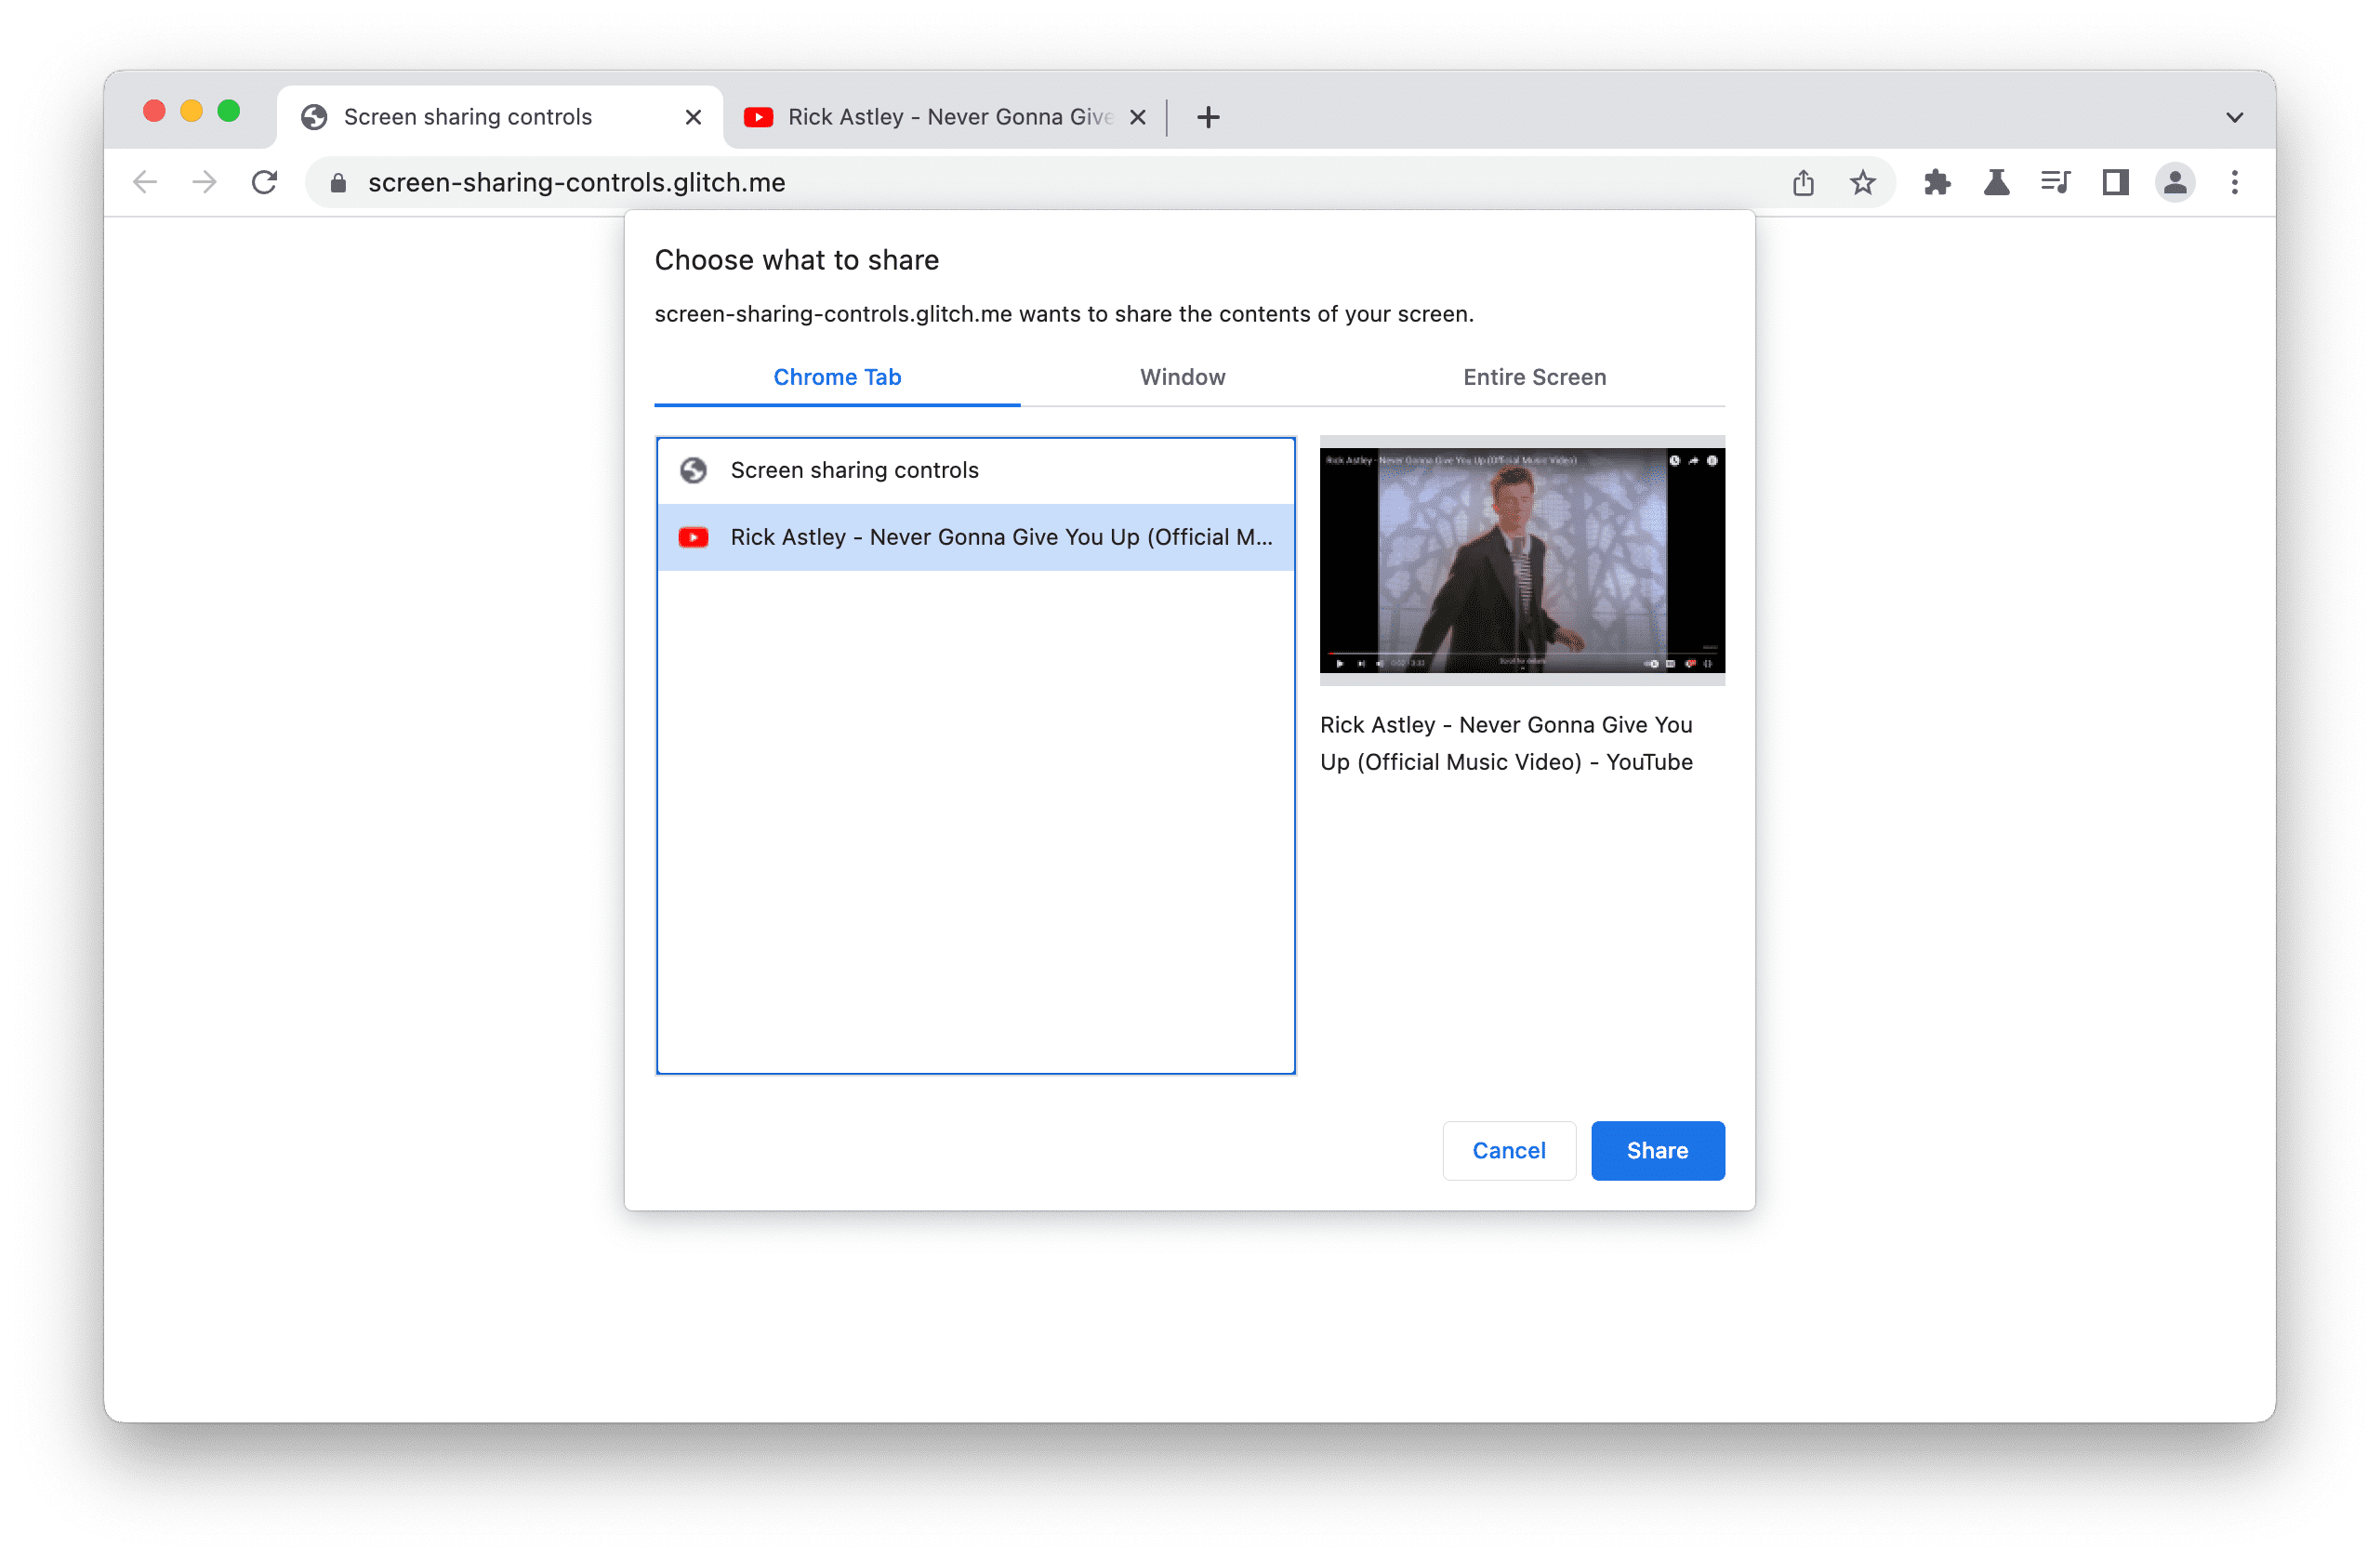Click the Chrome menu three-dot icon
The image size is (2380, 1560).
pyautogui.click(x=2234, y=181)
